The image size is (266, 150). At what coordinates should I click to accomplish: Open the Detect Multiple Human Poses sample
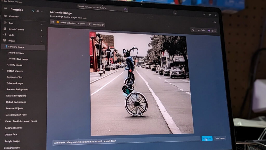pyautogui.click(x=21, y=121)
